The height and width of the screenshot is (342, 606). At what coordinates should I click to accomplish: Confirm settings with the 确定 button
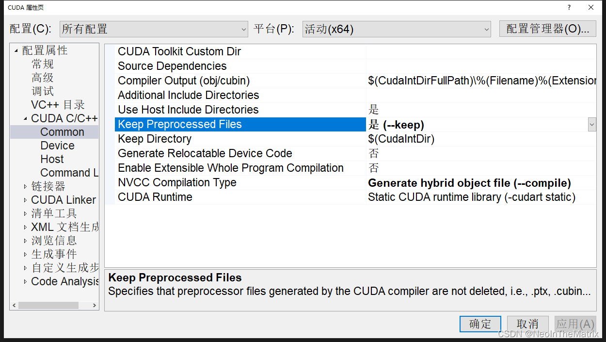[x=480, y=324]
